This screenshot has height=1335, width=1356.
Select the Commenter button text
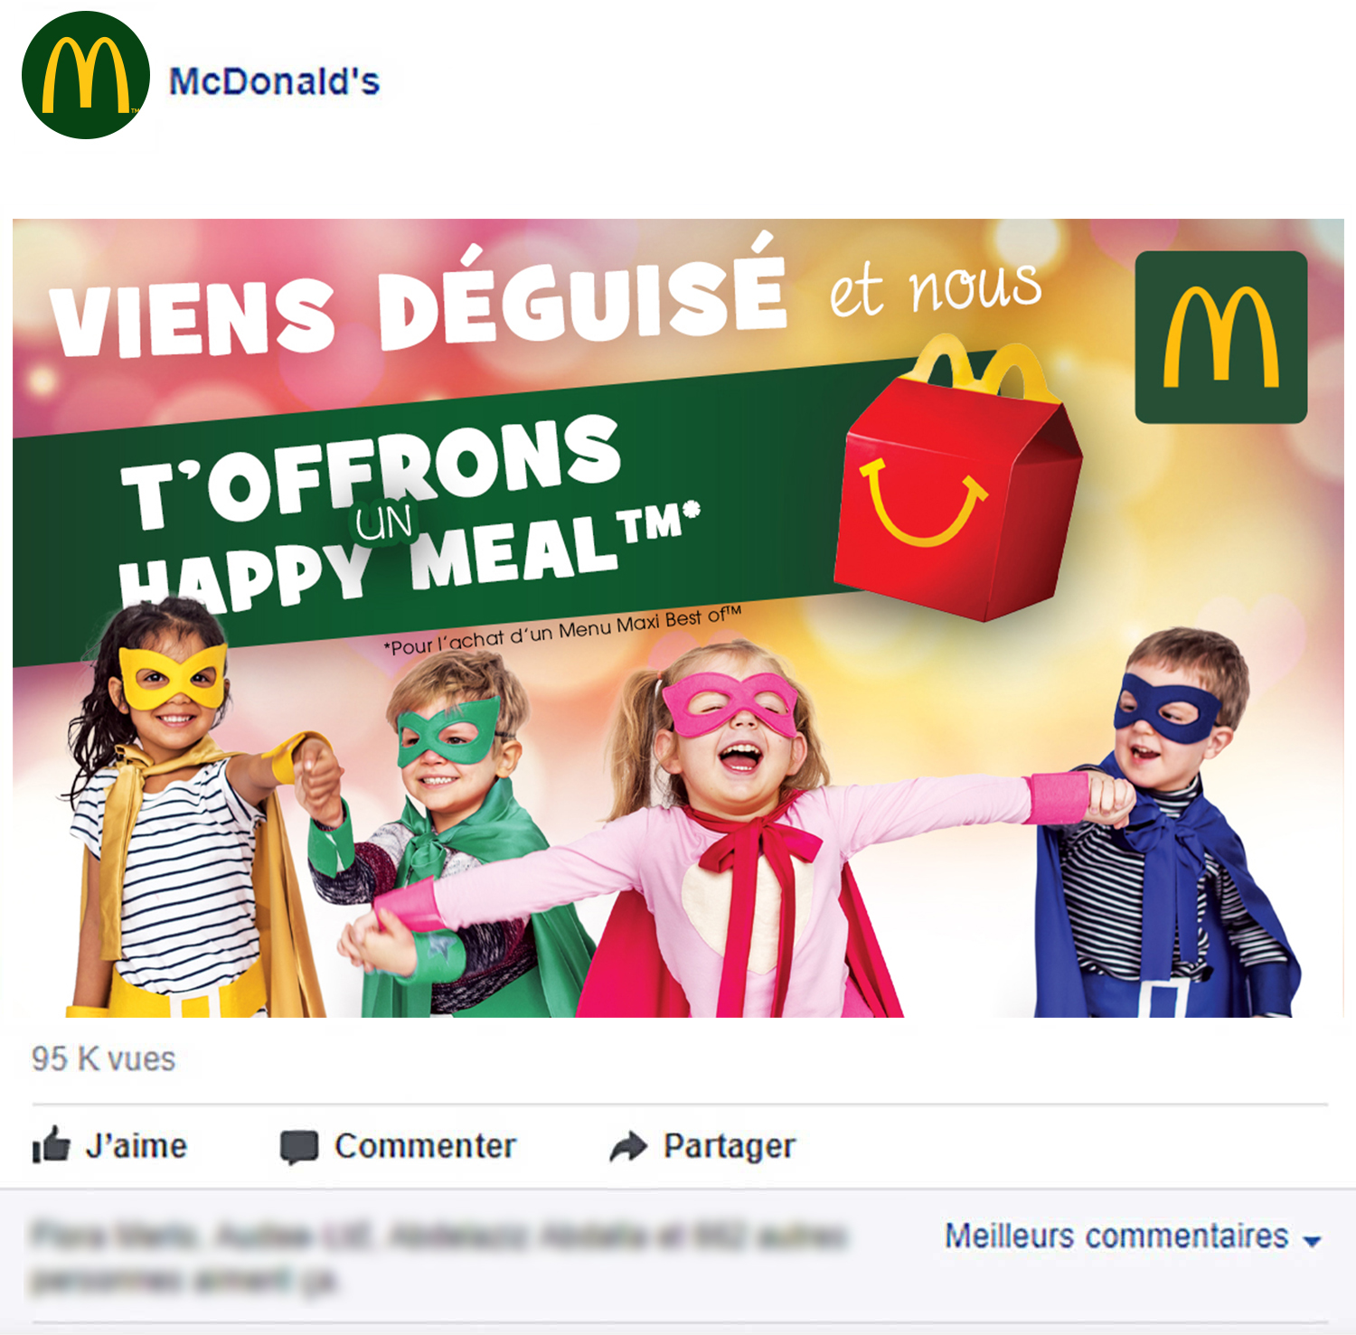click(x=425, y=1146)
